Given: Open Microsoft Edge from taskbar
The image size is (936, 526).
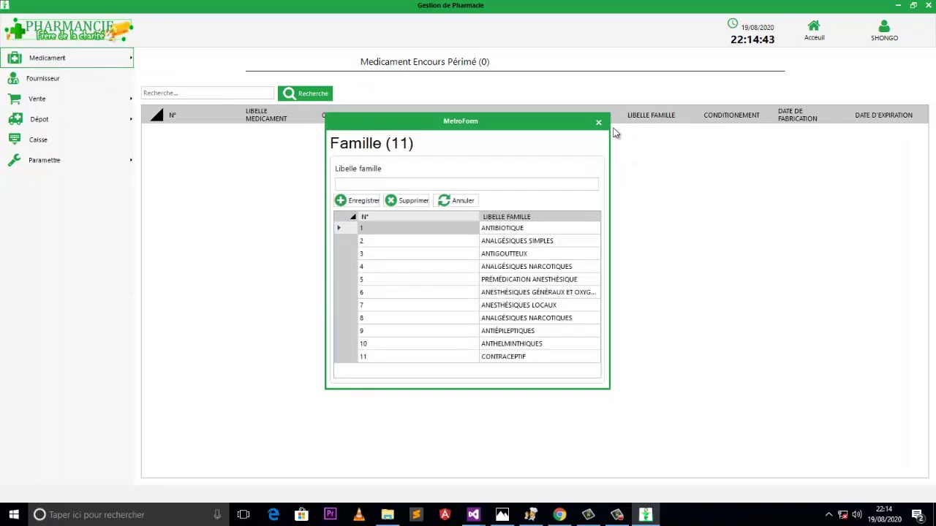Looking at the screenshot, I should pyautogui.click(x=273, y=514).
